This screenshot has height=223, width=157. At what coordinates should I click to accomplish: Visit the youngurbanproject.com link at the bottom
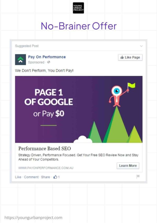tap(33, 217)
